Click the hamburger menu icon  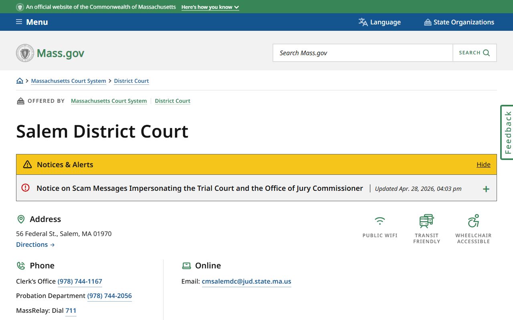(19, 22)
